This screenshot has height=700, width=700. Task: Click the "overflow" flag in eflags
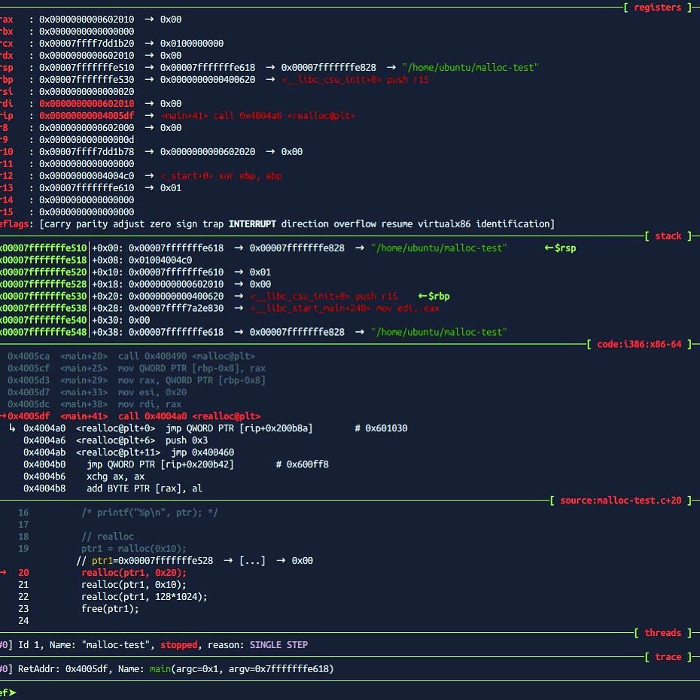pos(355,224)
